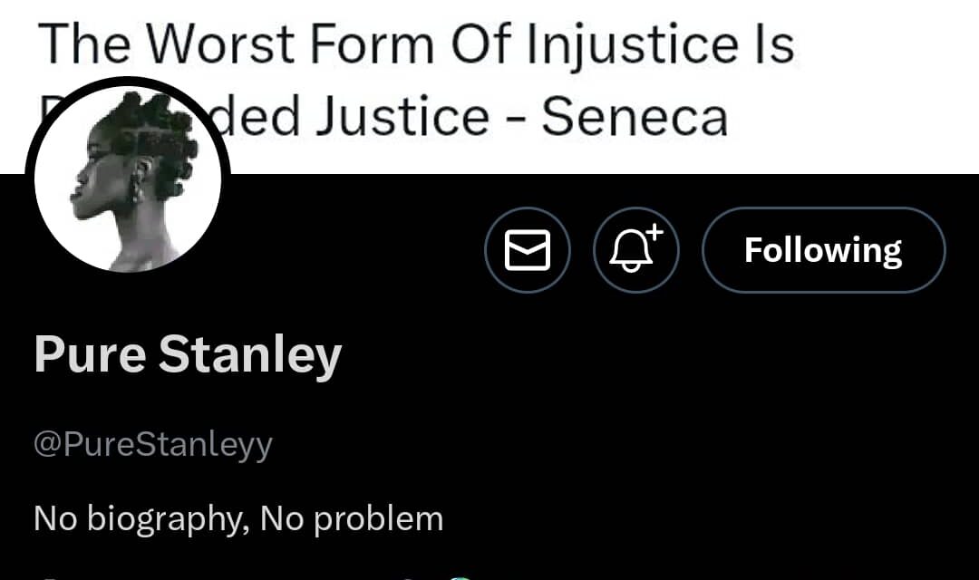Unfollow via the Following button
979x580 pixels.
[x=823, y=250]
